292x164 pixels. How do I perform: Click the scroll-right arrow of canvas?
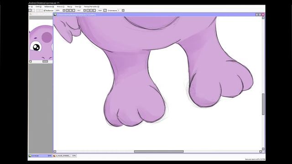pos(261,151)
